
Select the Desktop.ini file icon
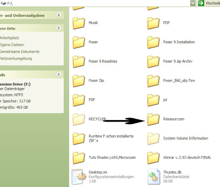click(x=79, y=177)
